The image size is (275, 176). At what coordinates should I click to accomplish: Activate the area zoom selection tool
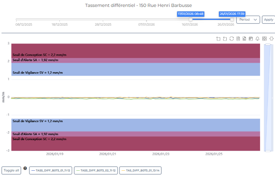[x=219, y=39]
